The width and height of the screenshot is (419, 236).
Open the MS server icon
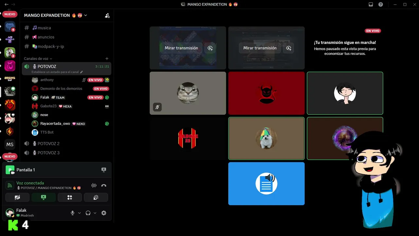[x=10, y=144]
